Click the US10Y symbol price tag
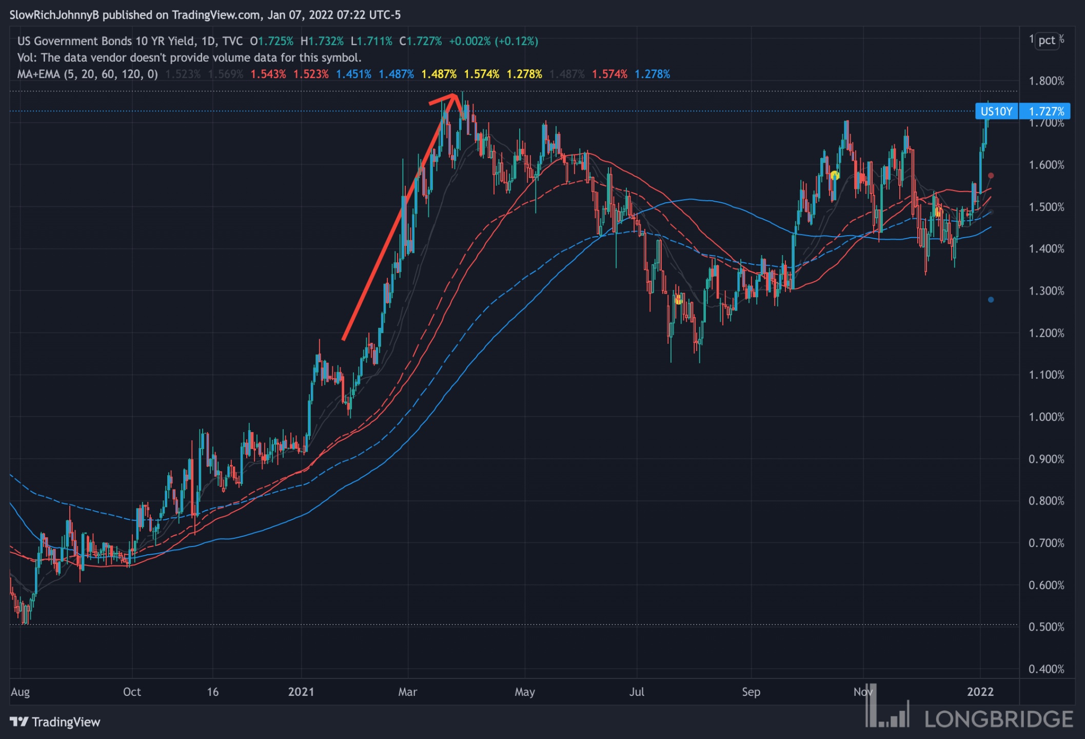Viewport: 1085px width, 739px height. (x=996, y=111)
